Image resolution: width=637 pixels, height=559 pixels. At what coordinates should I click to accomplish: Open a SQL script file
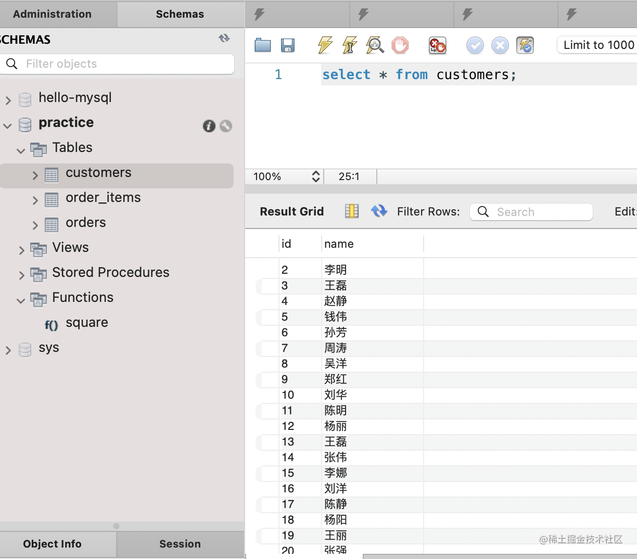point(263,45)
